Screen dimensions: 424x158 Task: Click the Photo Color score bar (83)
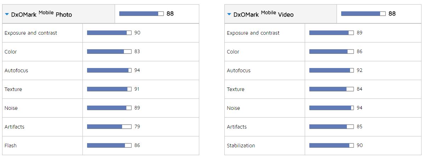click(109, 51)
